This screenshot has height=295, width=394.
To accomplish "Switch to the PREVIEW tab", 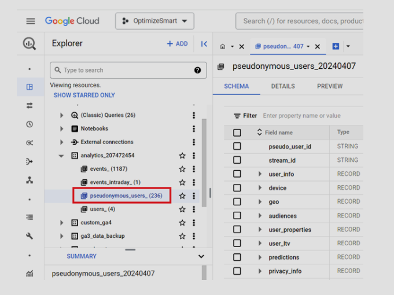I will (x=330, y=86).
